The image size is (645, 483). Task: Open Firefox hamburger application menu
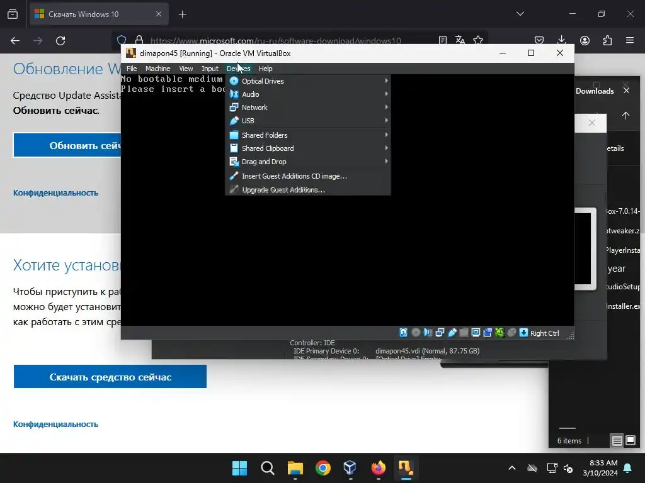point(630,40)
